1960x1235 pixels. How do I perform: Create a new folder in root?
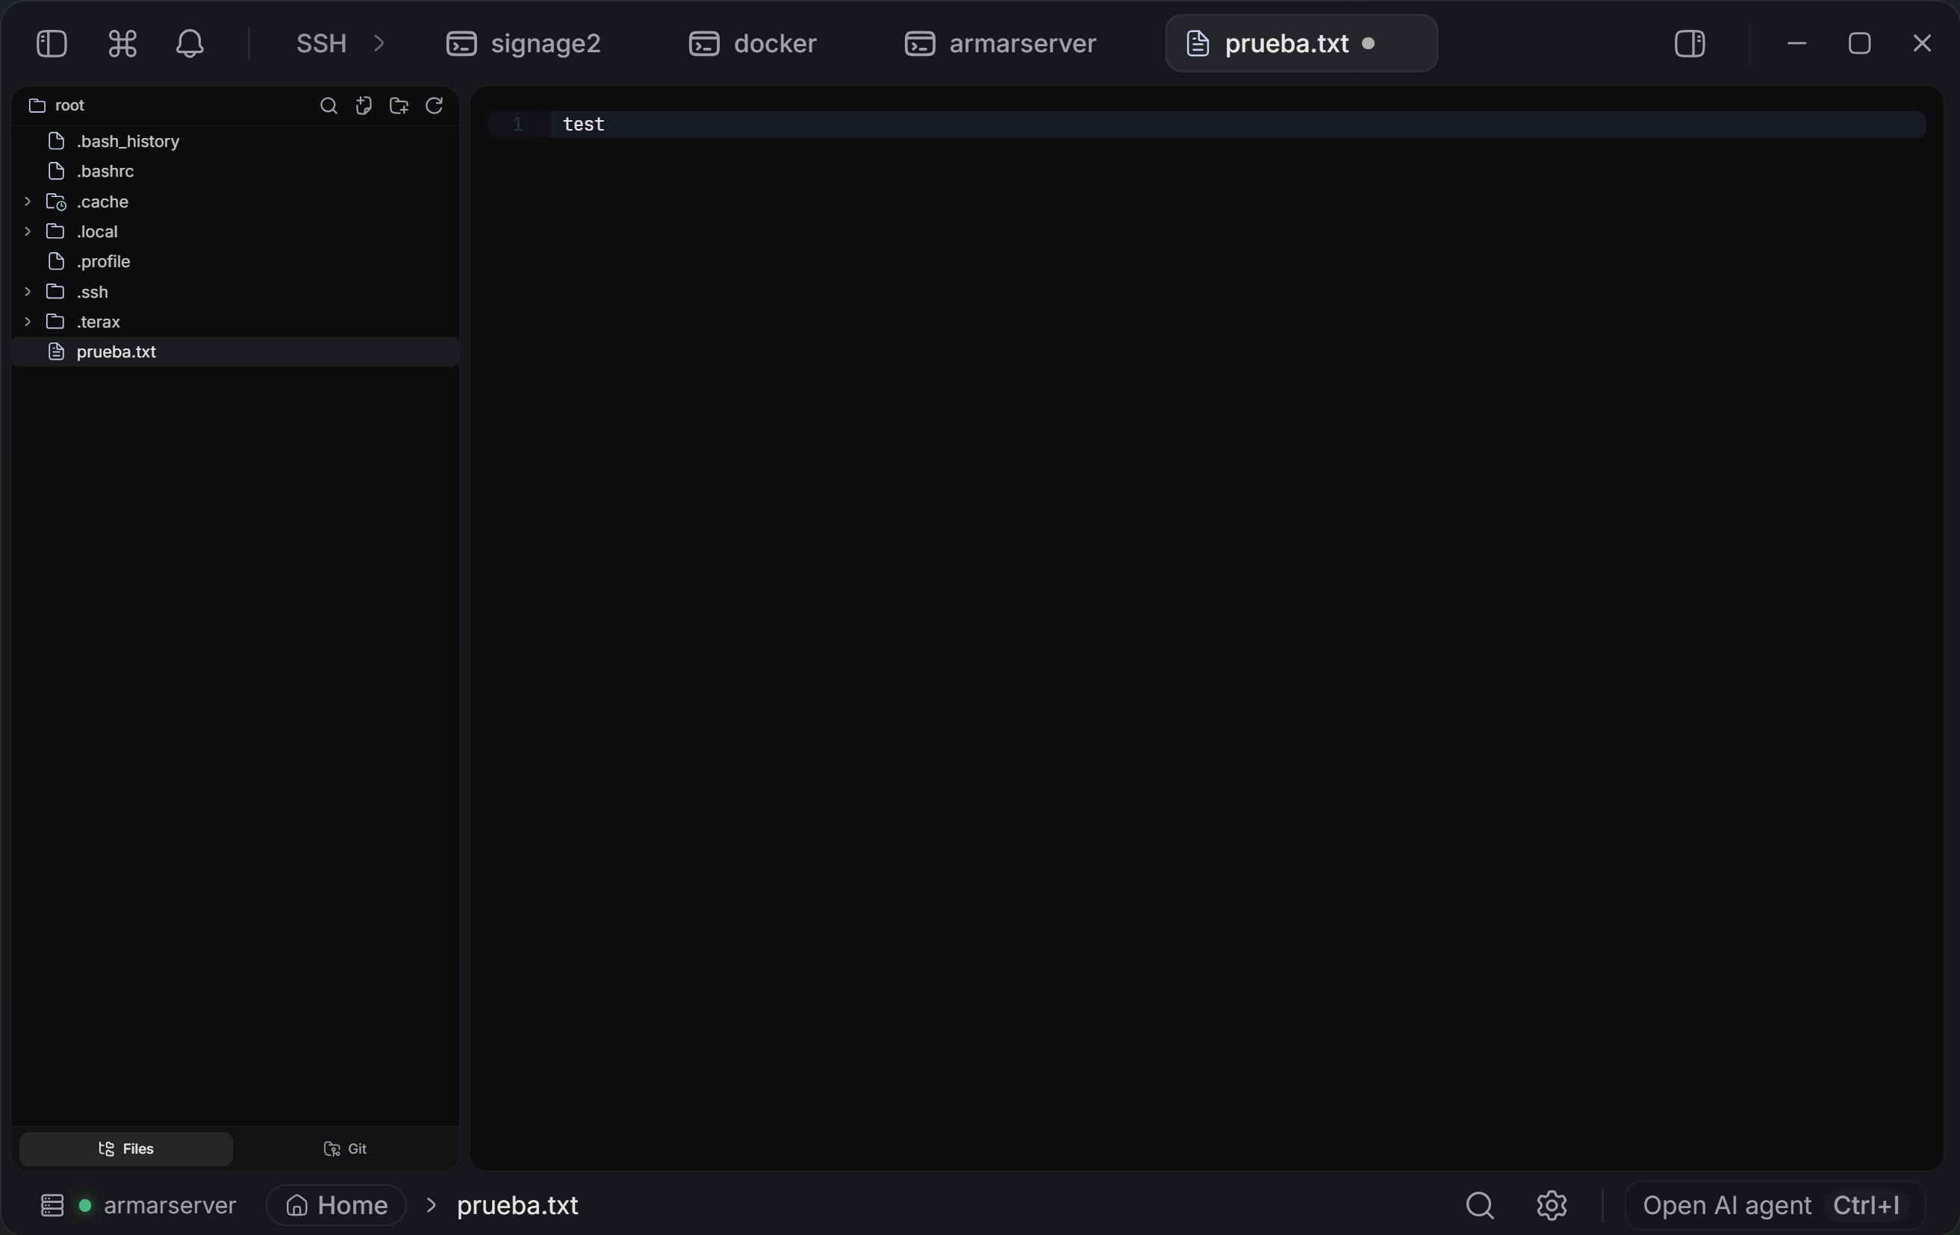click(399, 106)
